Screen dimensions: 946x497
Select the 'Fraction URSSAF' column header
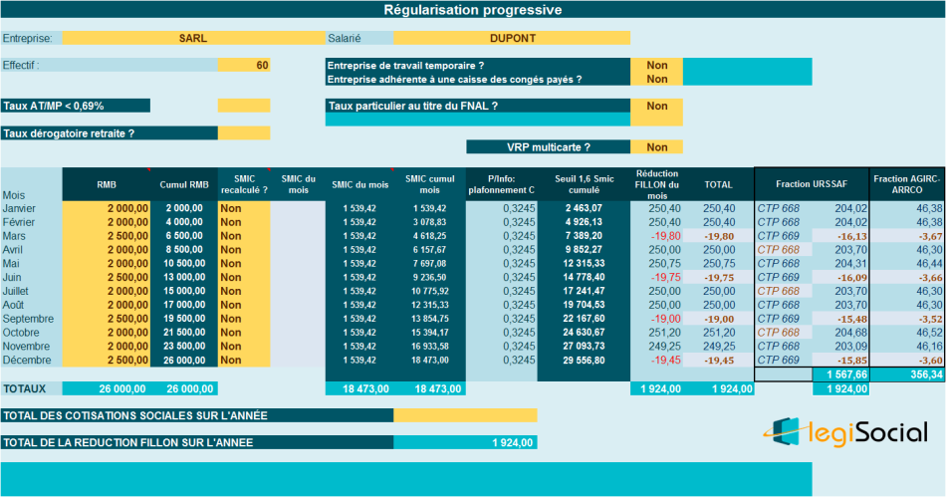coord(812,184)
